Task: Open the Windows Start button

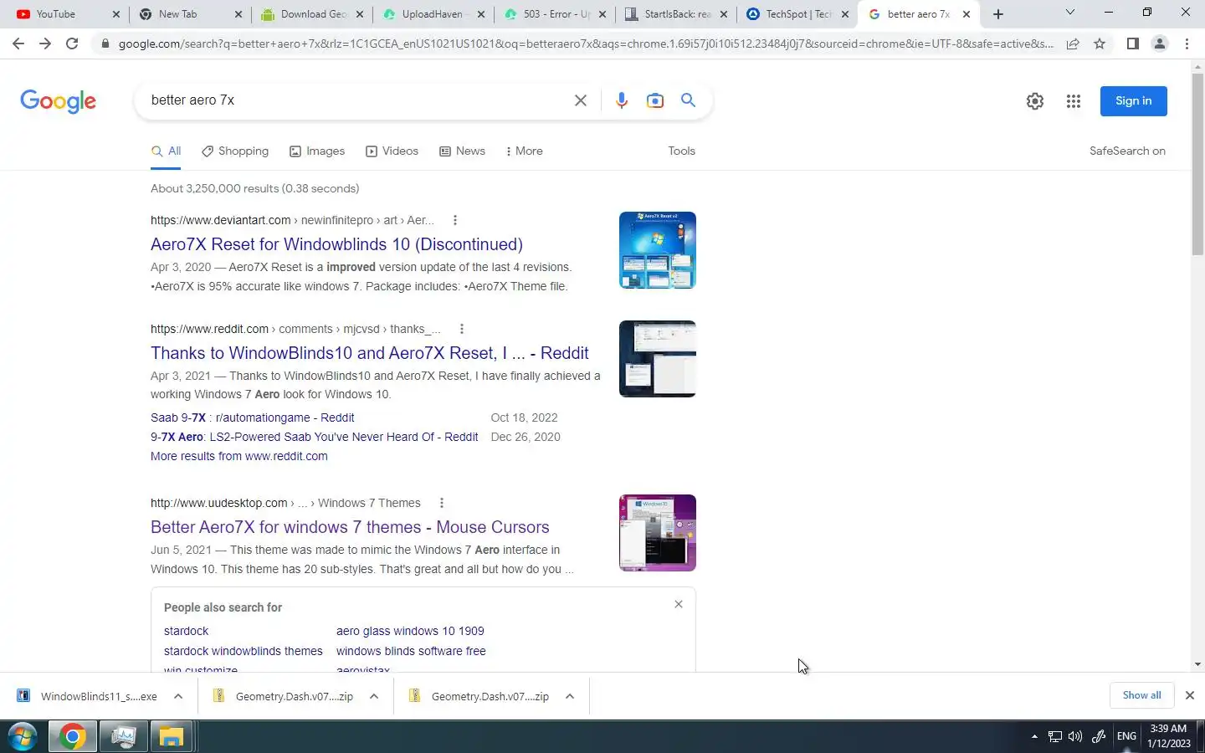Action: [22, 737]
